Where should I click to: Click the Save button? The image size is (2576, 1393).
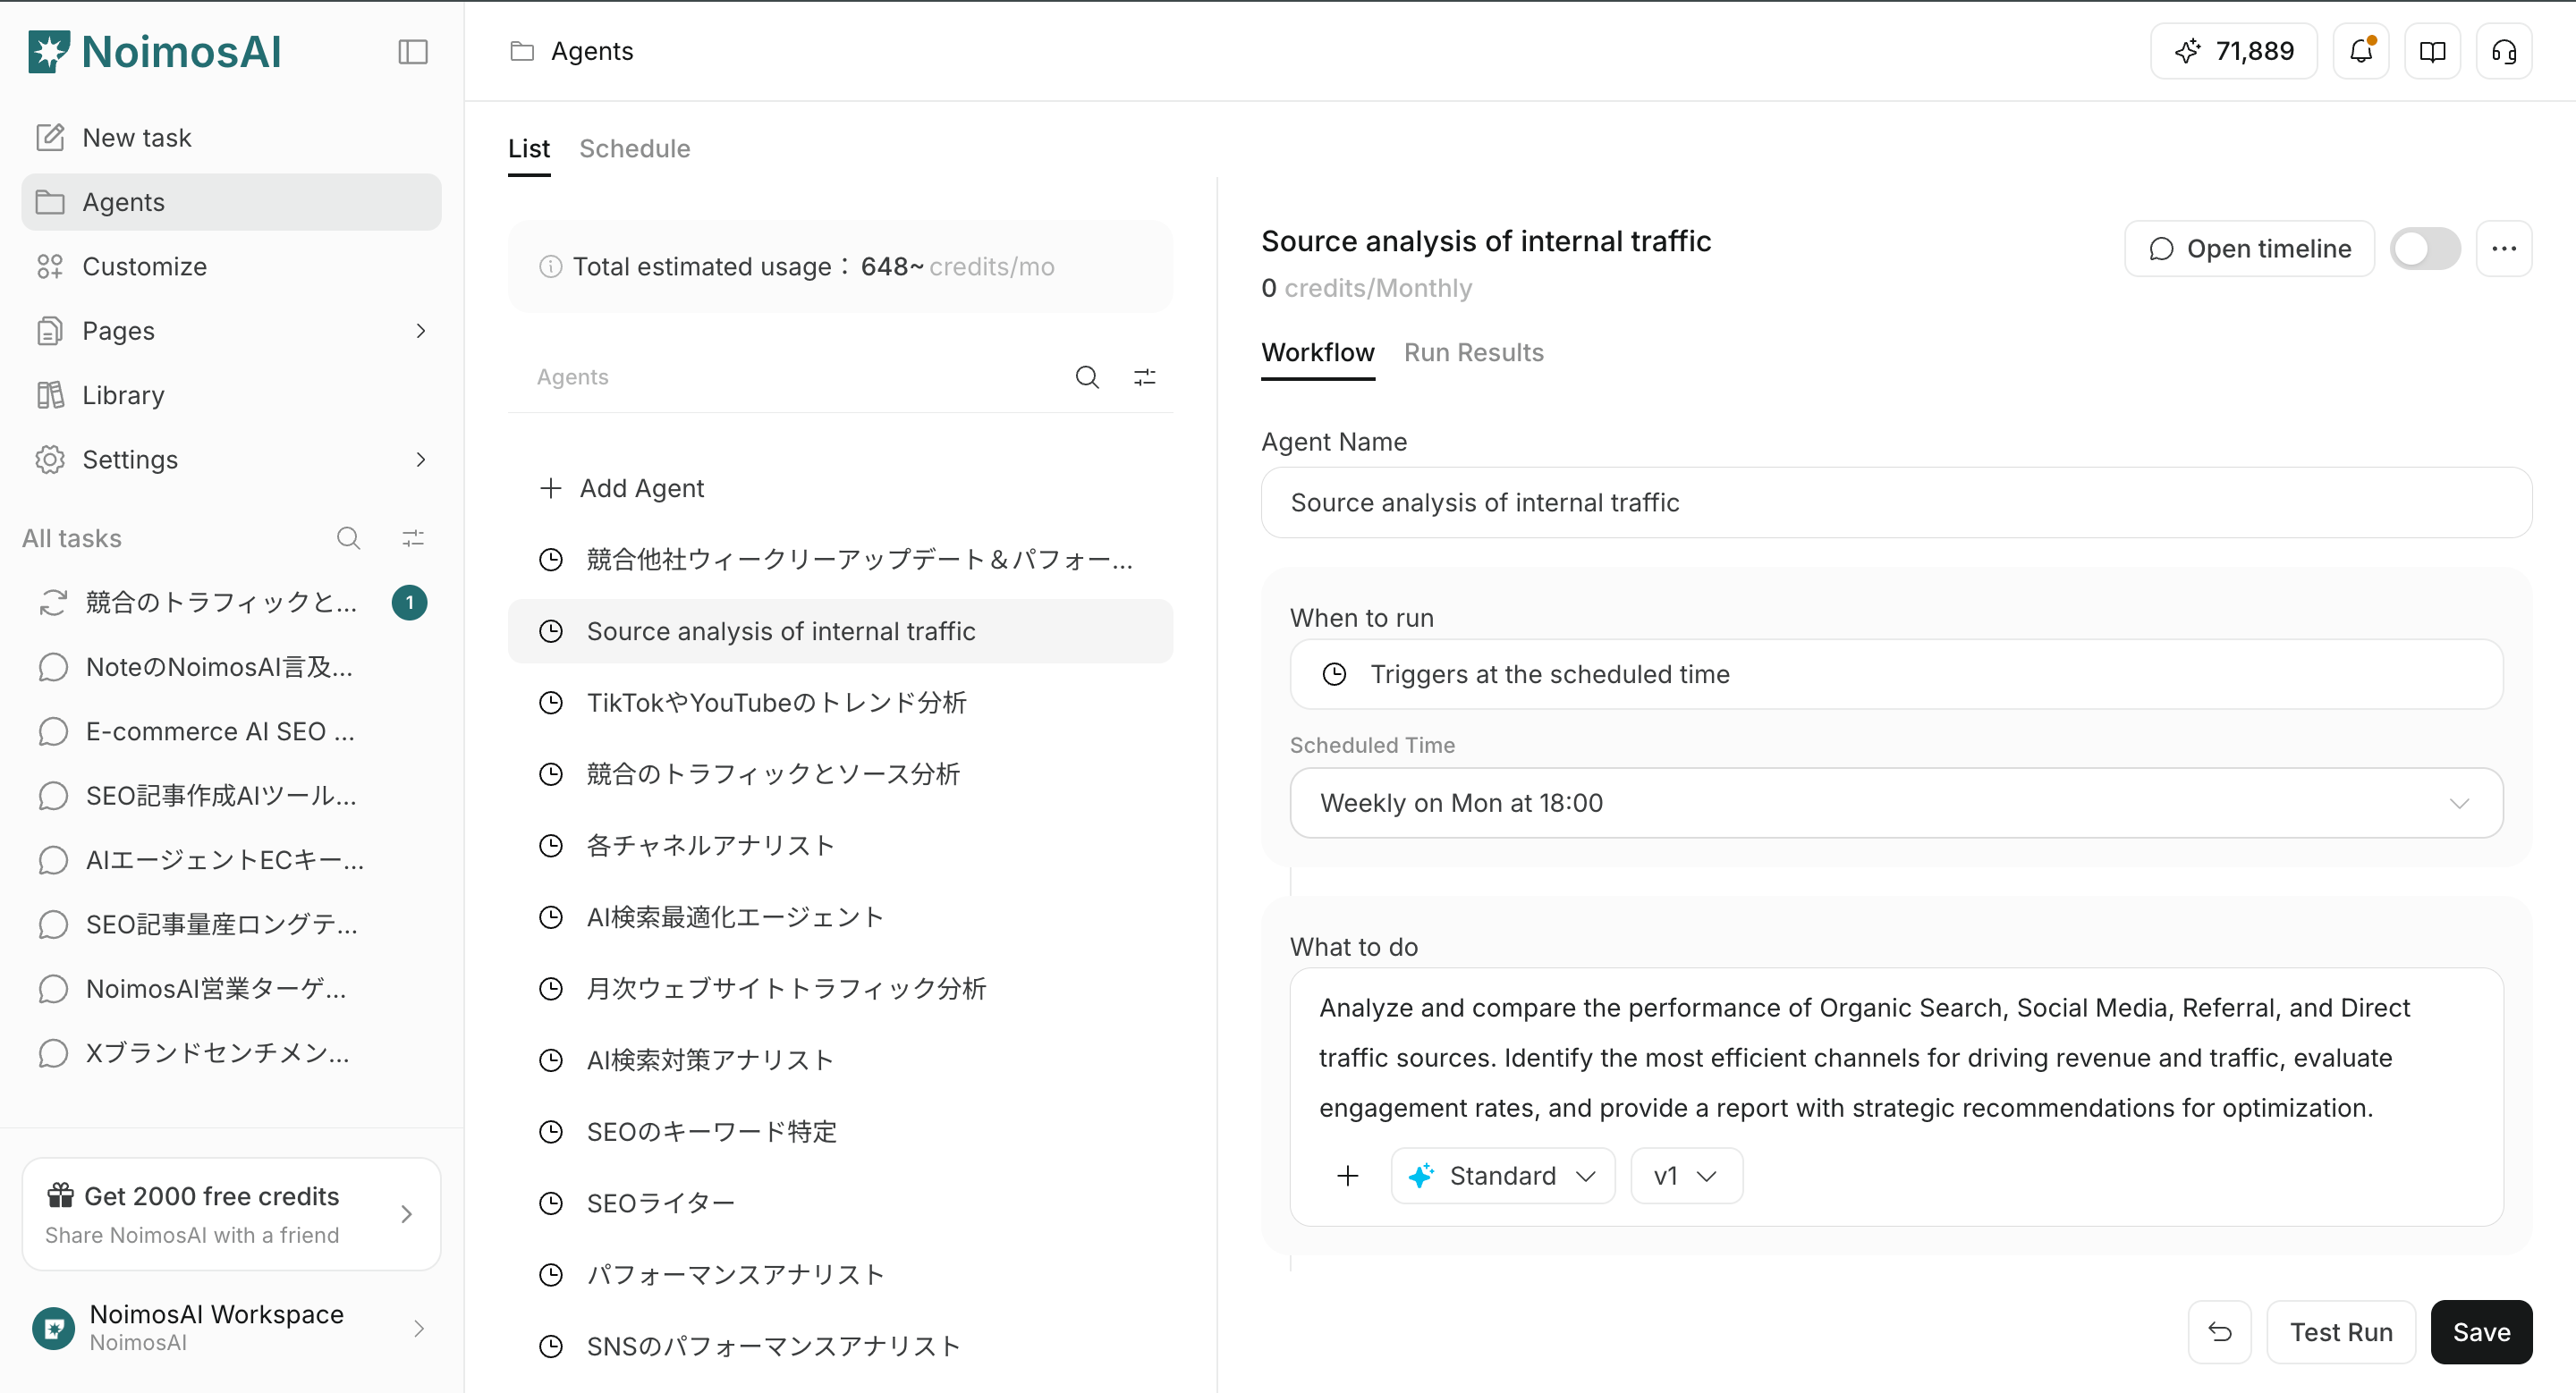click(2481, 1331)
